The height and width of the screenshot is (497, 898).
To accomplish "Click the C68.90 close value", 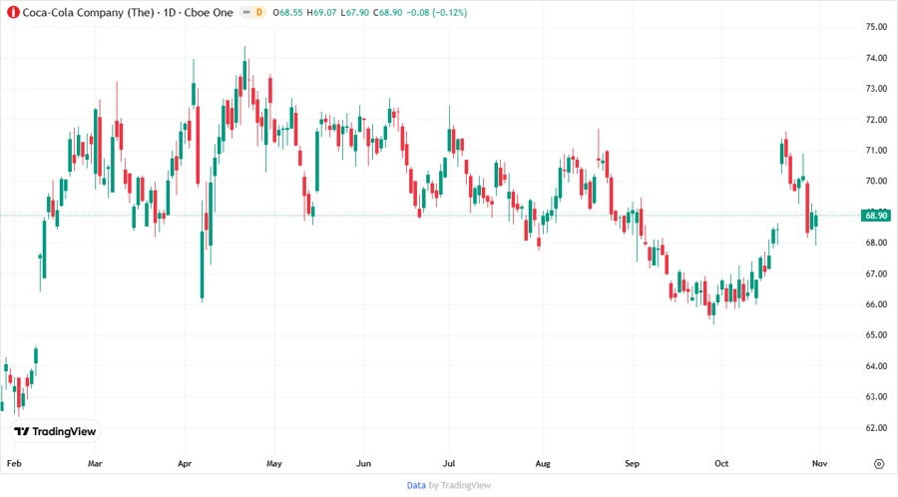I will pyautogui.click(x=388, y=12).
